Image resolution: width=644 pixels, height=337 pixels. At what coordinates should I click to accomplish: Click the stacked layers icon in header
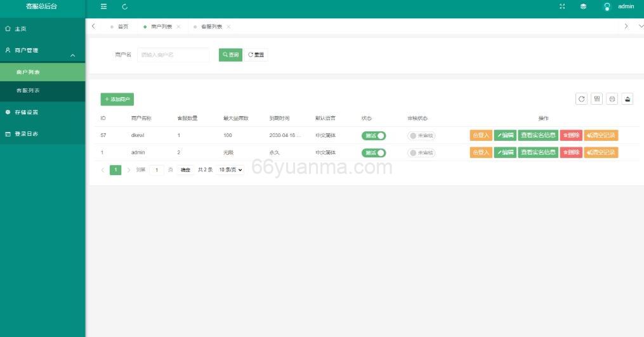pos(583,6)
